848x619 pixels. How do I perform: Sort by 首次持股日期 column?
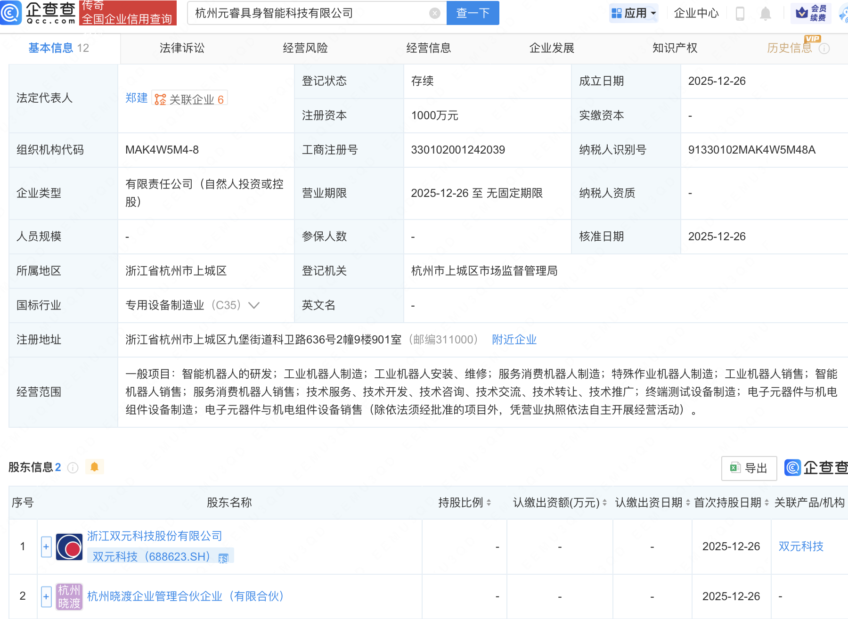(x=766, y=503)
